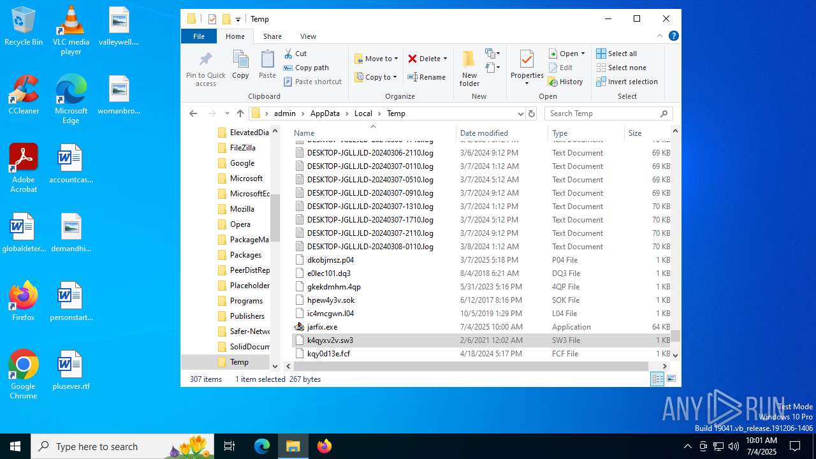Switch to Details view layout icon
Viewport: 816px width, 459px height.
657,379
